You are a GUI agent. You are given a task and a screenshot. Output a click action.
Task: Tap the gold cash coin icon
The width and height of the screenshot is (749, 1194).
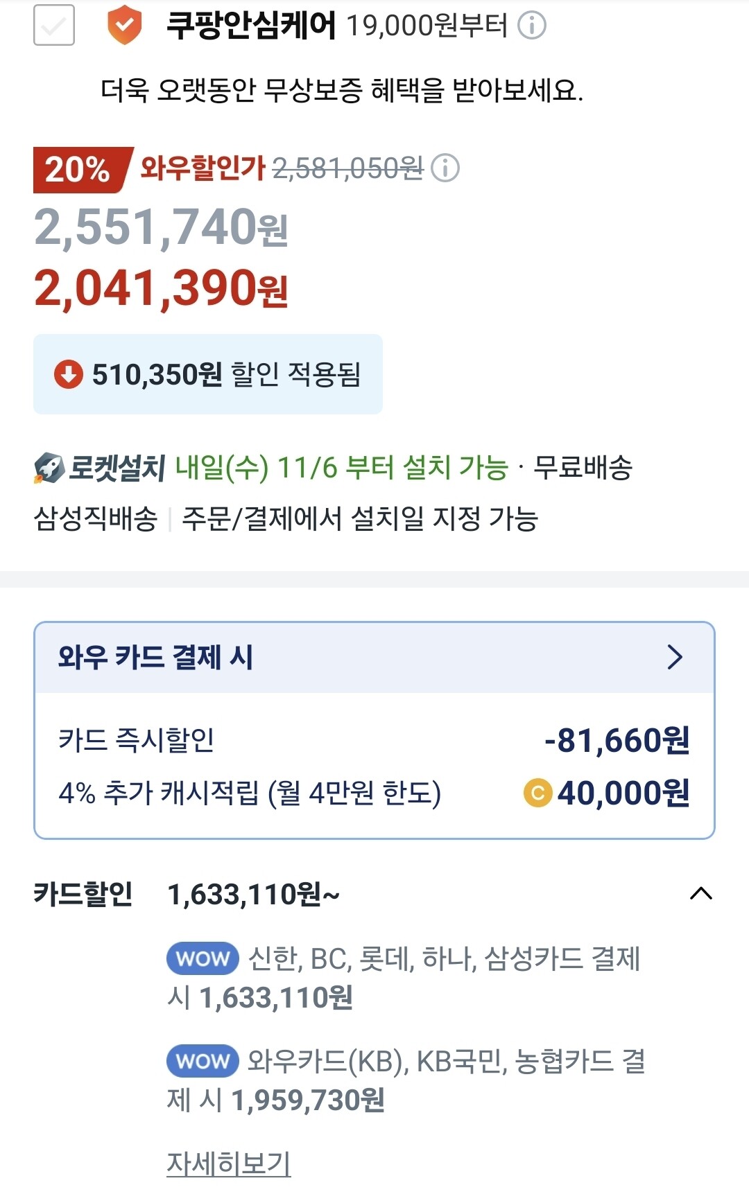pos(537,793)
